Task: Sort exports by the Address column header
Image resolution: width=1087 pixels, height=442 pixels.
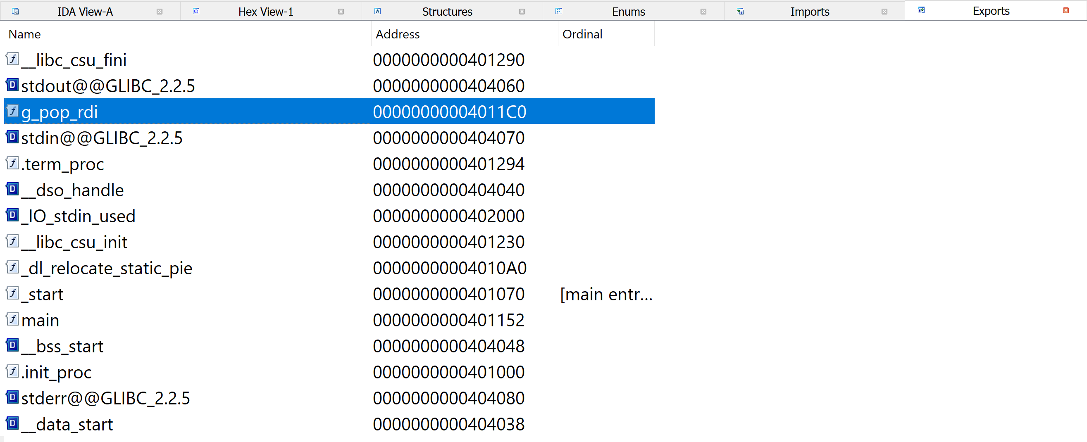Action: 397,34
